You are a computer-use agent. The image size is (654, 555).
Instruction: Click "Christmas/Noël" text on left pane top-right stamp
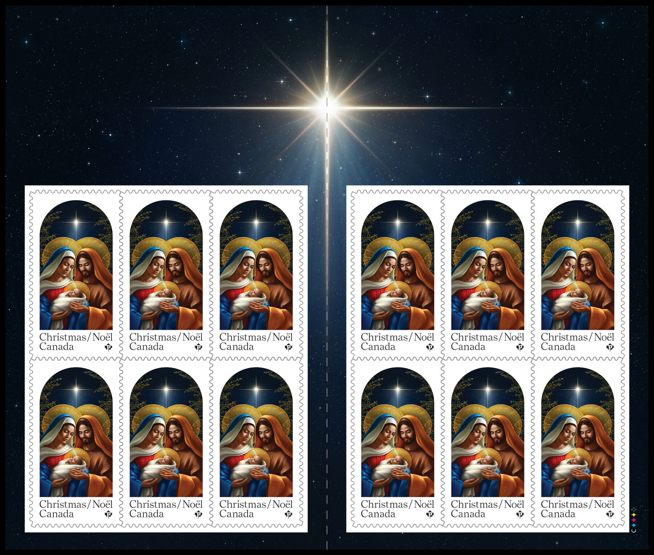click(256, 337)
